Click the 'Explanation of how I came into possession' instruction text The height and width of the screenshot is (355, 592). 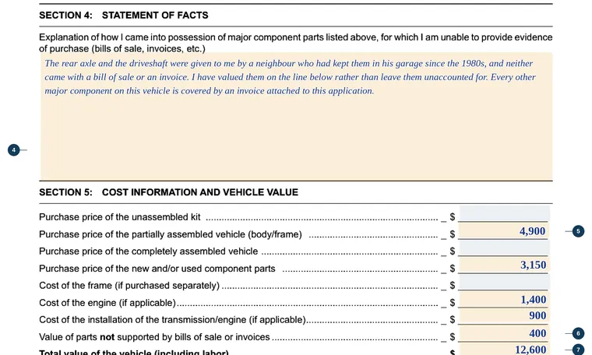point(296,43)
